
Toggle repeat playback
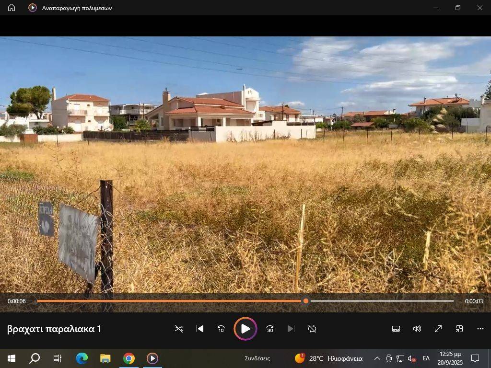click(312, 329)
